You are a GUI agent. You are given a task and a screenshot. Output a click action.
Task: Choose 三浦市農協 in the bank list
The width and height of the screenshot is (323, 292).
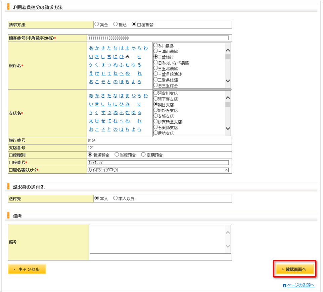[x=156, y=51]
